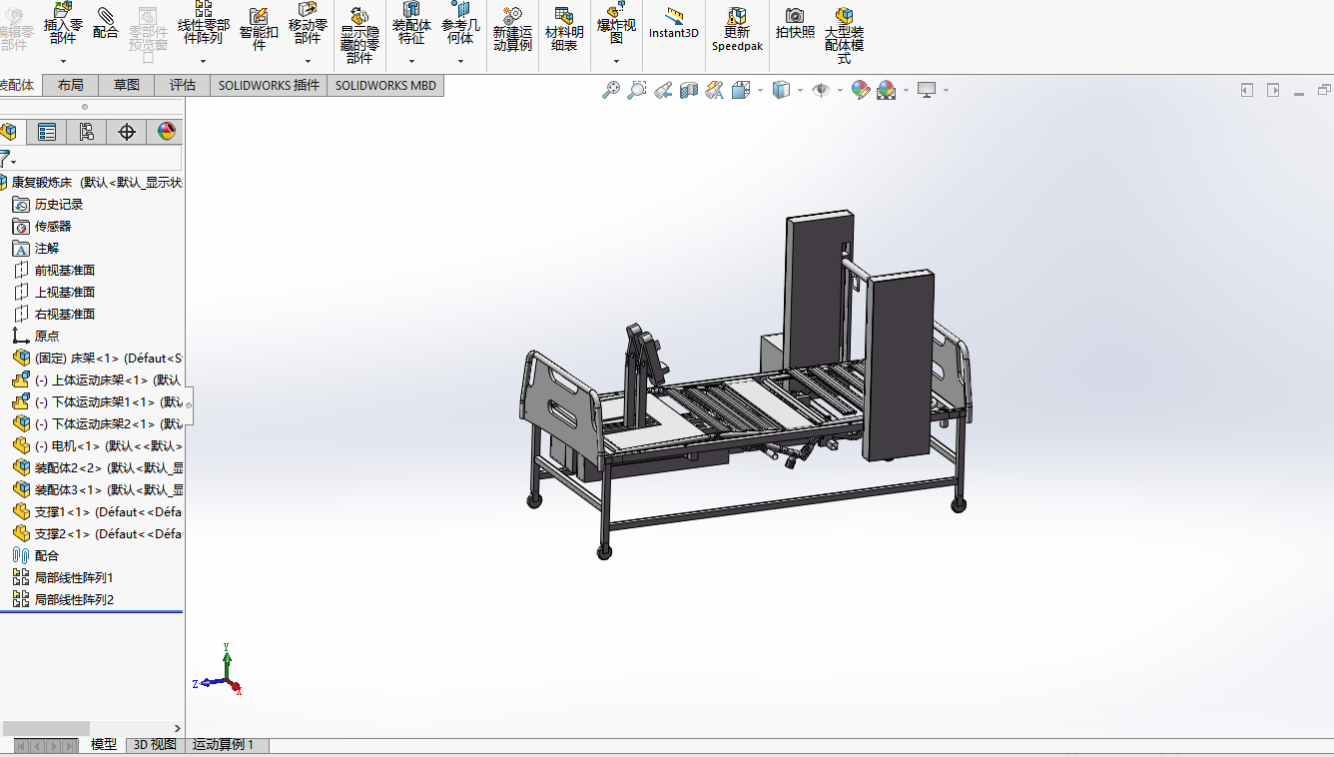This screenshot has height=757, width=1334.
Task: Open the PropertyManager tab icon
Action: [46, 132]
